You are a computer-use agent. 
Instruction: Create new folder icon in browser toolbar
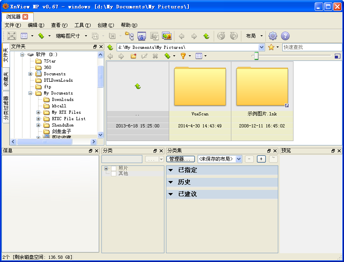tap(134, 56)
